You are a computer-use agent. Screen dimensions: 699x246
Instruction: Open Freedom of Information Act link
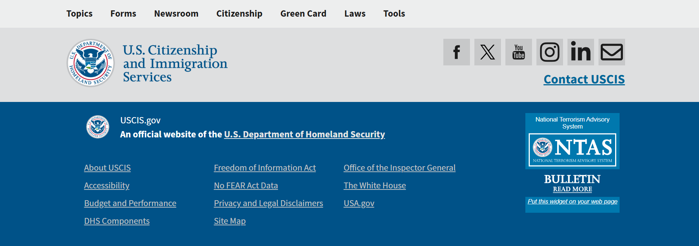[265, 168]
